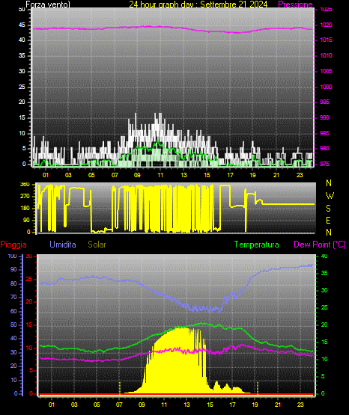Click the 1020 pressure scale value
The height and width of the screenshot is (415, 349).
click(326, 25)
